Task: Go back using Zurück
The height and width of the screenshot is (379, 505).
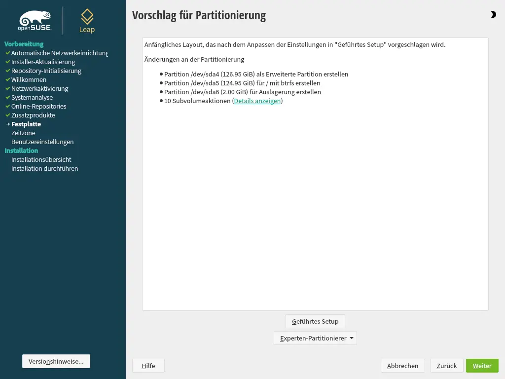Action: 446,366
